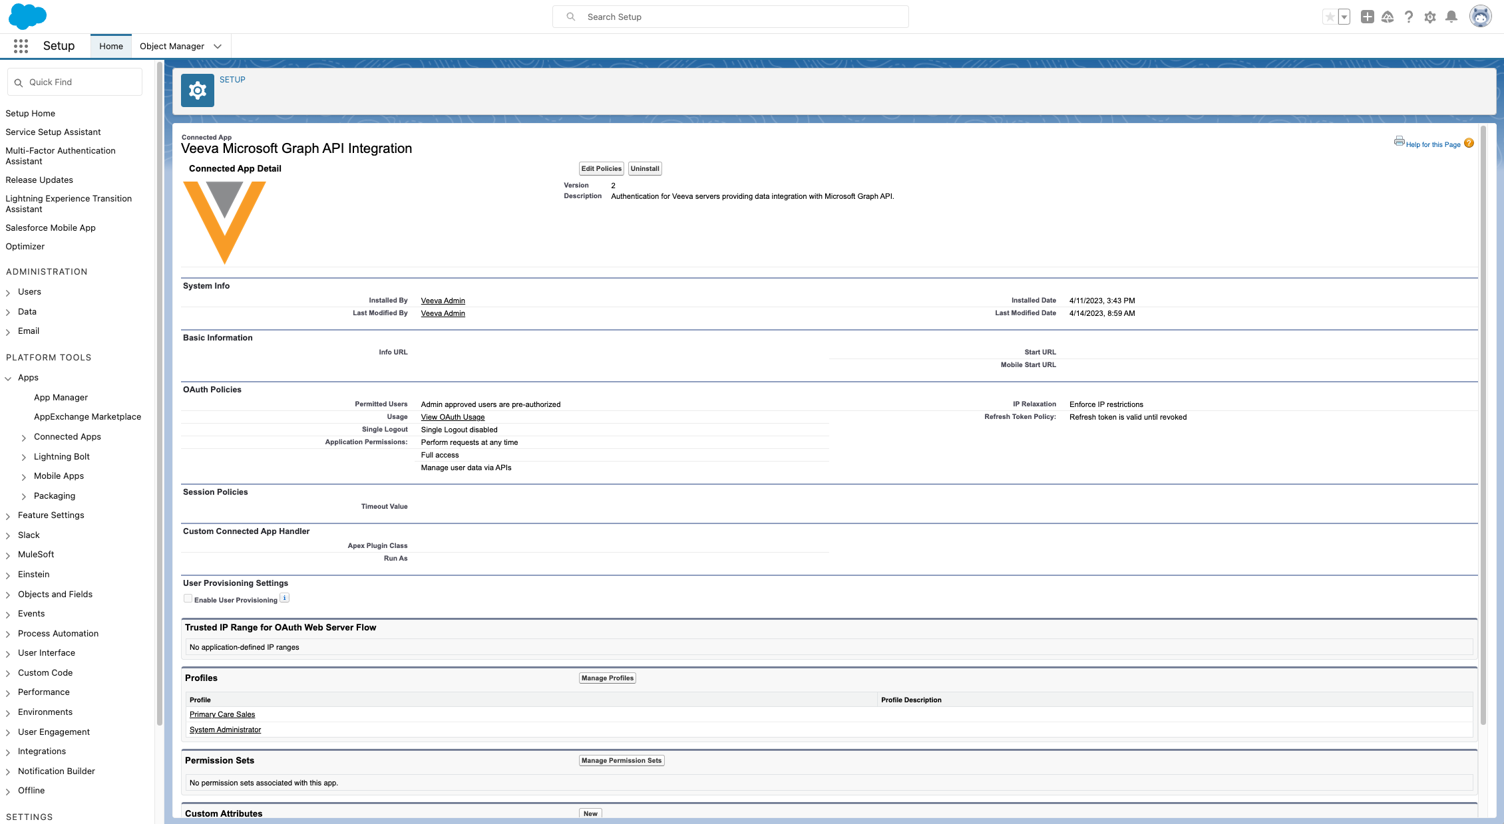The width and height of the screenshot is (1504, 824).
Task: Open the Object Manager tab dropdown chevron
Action: (x=218, y=47)
